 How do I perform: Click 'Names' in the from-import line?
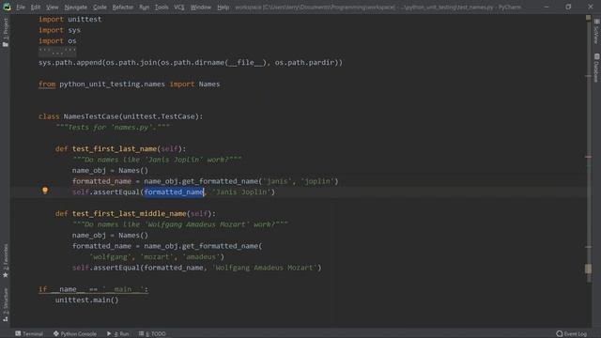[x=209, y=84]
